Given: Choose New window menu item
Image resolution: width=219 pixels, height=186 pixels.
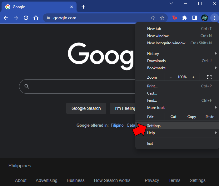Looking at the screenshot, I should (x=177, y=36).
